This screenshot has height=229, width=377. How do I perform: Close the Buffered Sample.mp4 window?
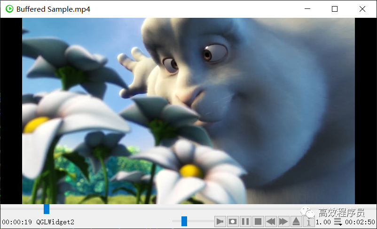(x=362, y=9)
